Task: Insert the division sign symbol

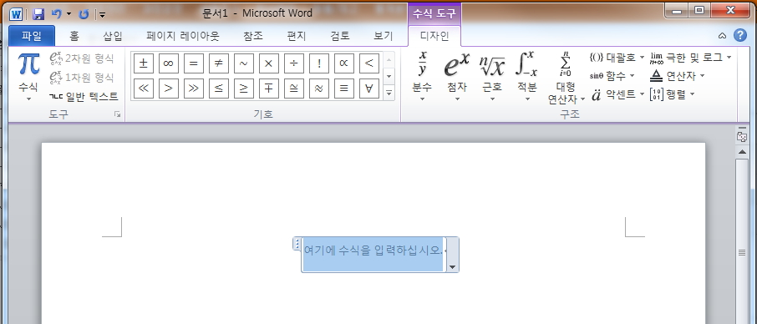Action: point(294,63)
